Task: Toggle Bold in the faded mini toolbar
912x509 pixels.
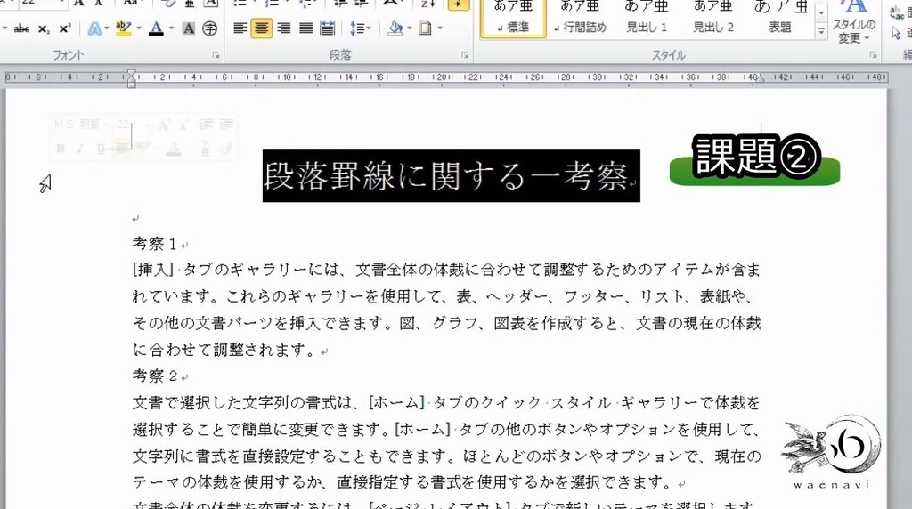Action: coord(60,149)
